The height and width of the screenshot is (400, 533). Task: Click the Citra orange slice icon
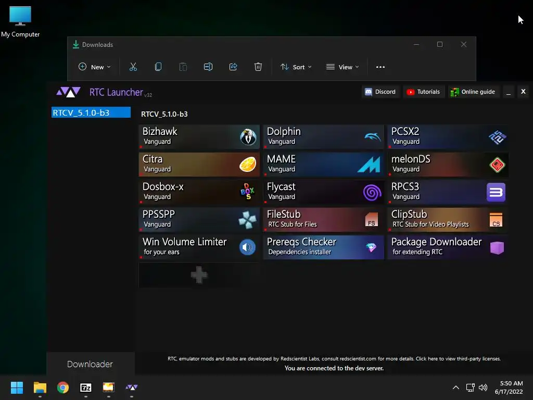[248, 165]
